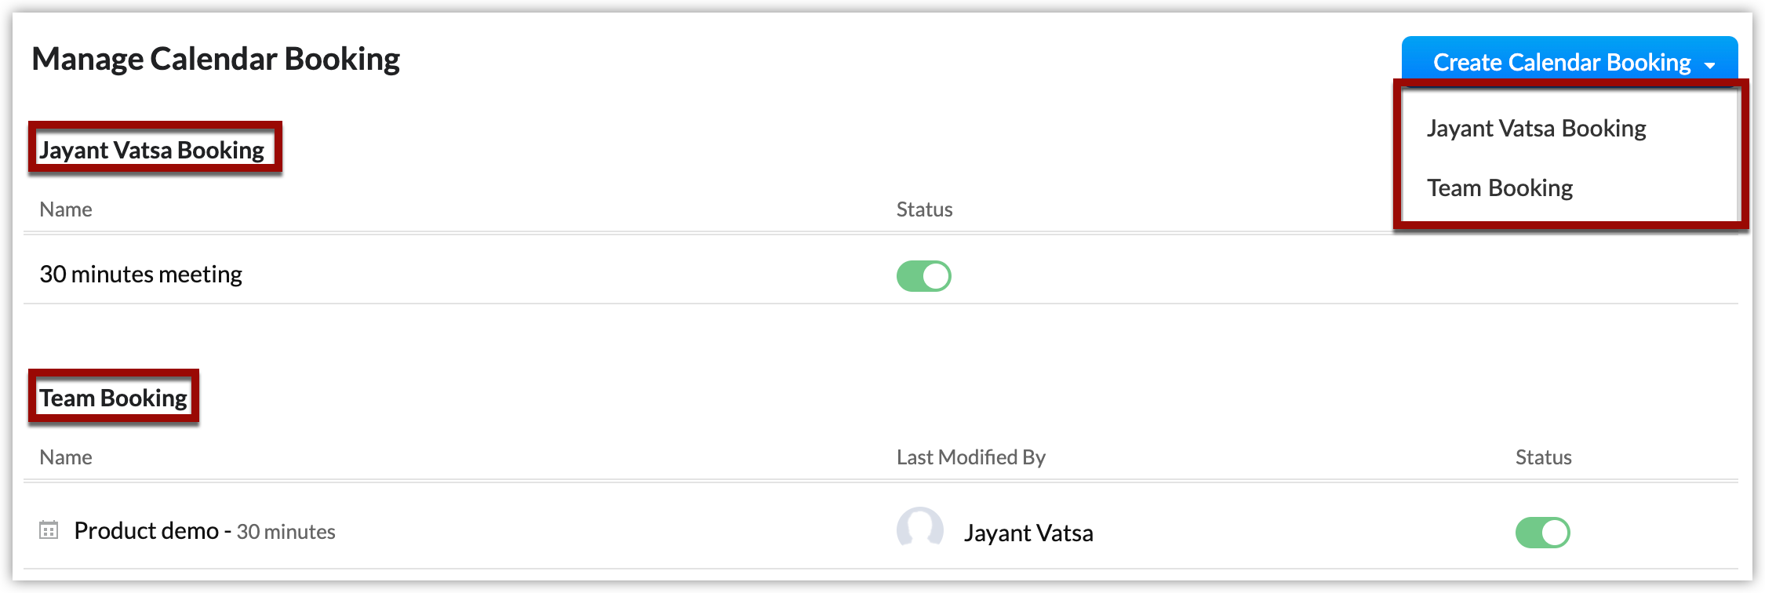This screenshot has width=1765, height=593.
Task: Click the Last Modified By column header
Action: click(970, 457)
